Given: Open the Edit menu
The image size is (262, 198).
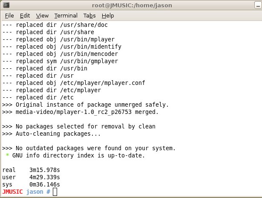Looking at the screenshot, I should click(x=25, y=15).
